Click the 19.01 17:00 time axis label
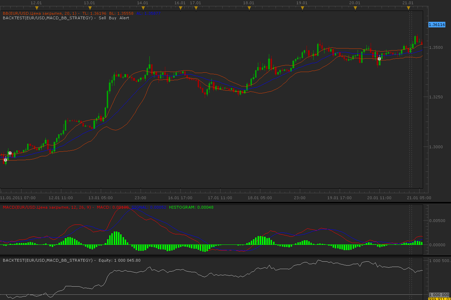451x300 pixels. [x=339, y=198]
